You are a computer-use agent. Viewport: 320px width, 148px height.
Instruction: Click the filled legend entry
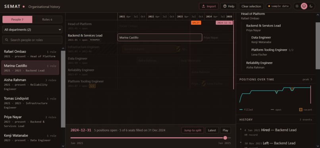[246, 110]
